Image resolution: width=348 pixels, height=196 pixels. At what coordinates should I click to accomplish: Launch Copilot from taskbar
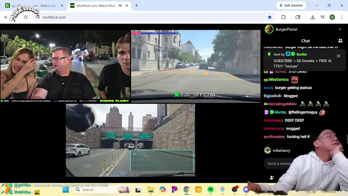tap(163, 190)
